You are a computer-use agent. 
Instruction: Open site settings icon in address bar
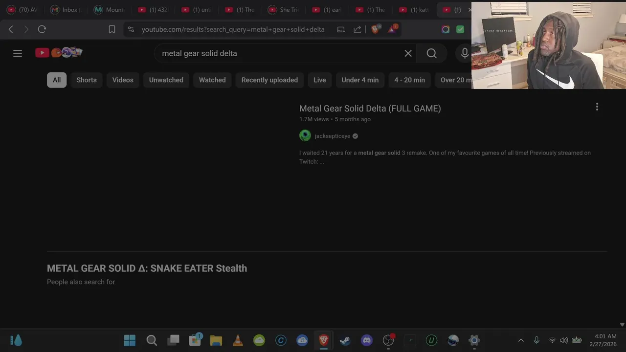click(131, 29)
